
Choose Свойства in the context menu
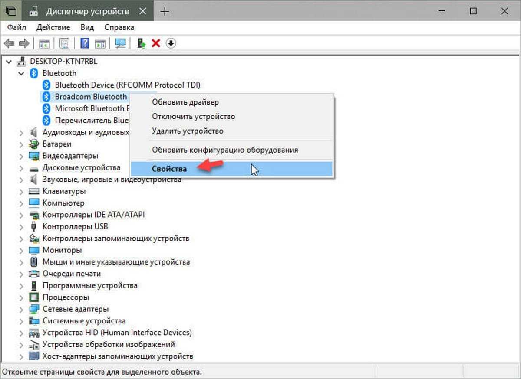169,169
